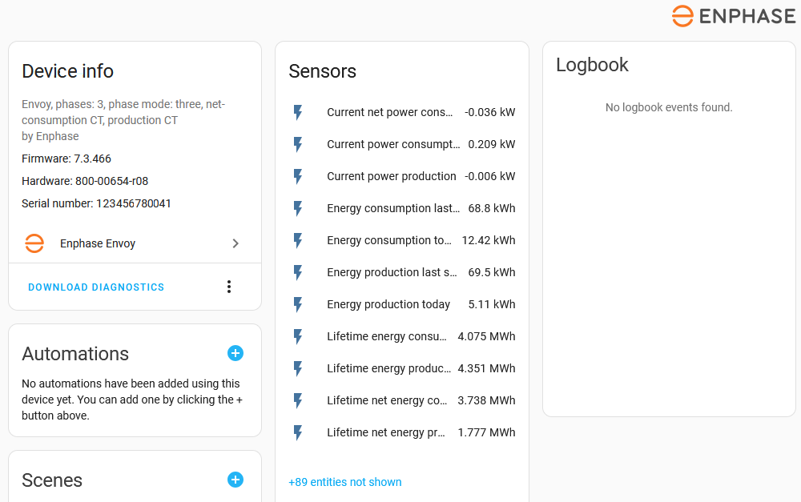The image size is (801, 502).
Task: Add a new scene with plus icon
Action: point(235,480)
